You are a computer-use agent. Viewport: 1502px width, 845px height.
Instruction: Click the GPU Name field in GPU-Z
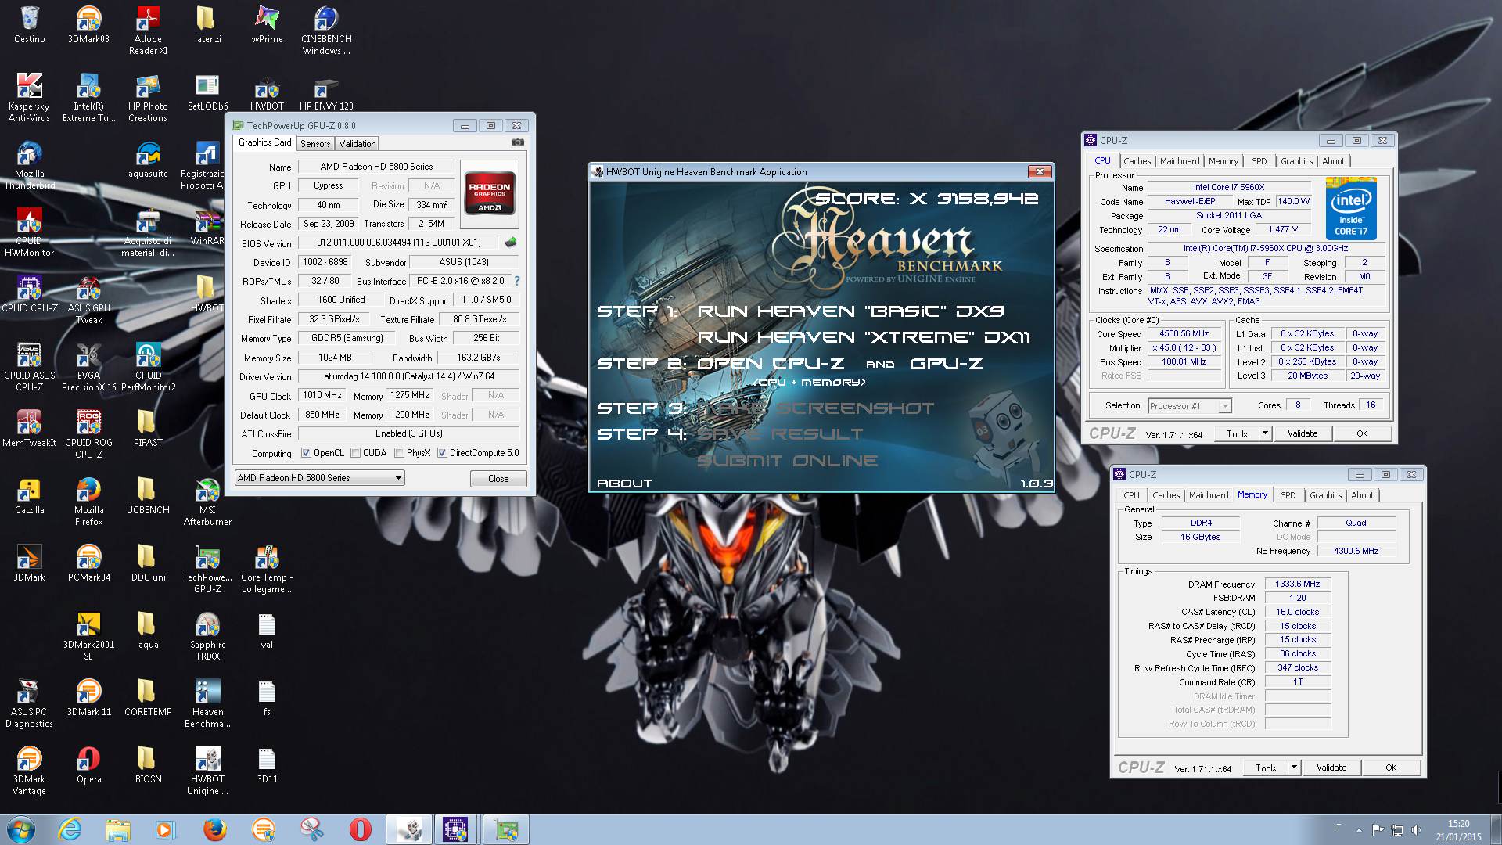[376, 167]
